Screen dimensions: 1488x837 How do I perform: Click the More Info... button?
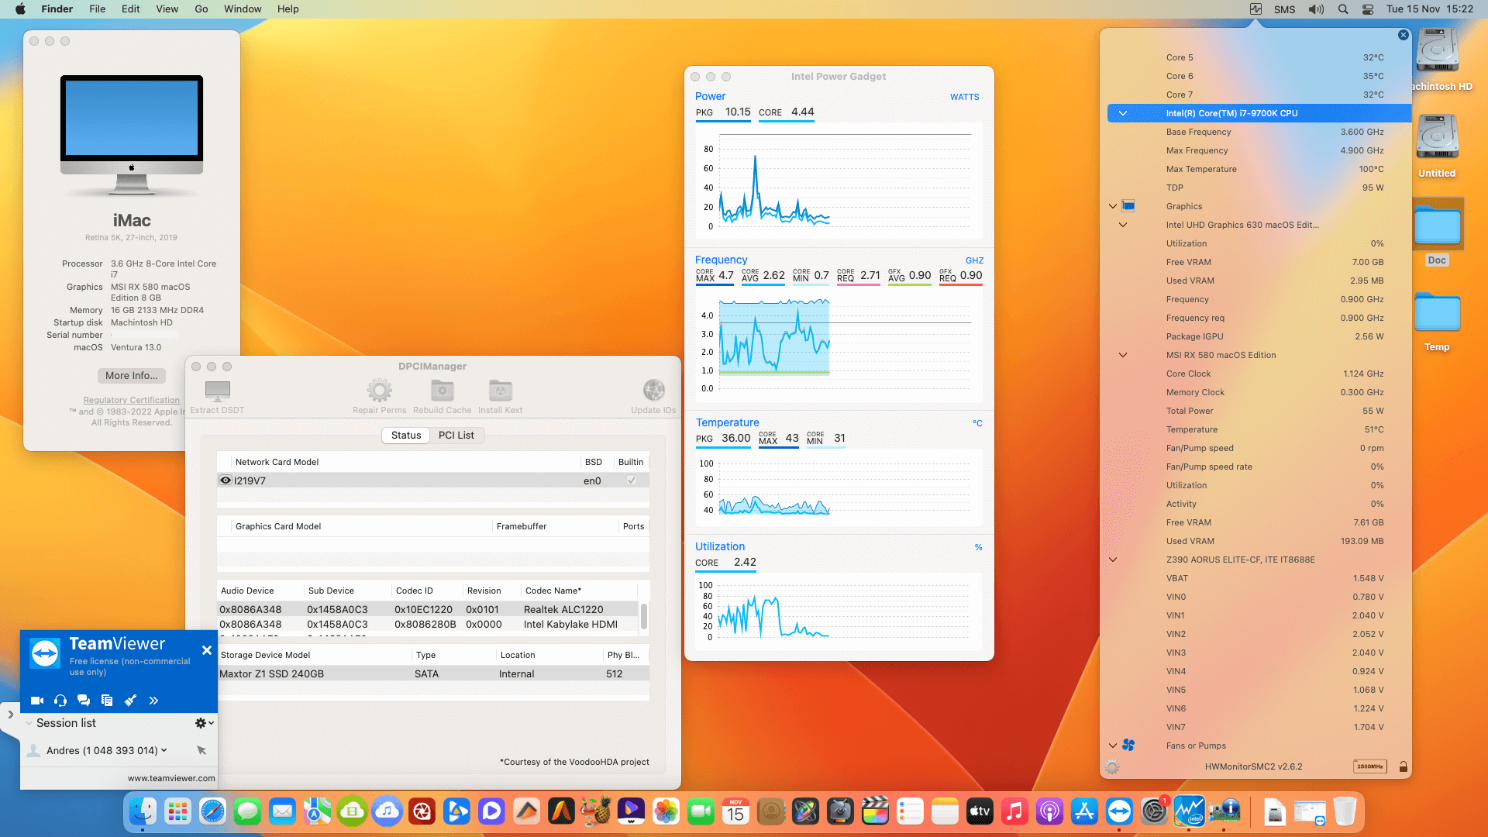pyautogui.click(x=131, y=376)
